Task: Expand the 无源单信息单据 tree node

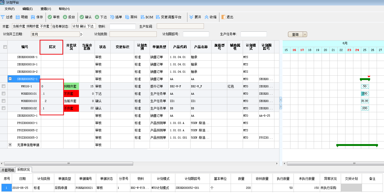Action: click(10, 145)
